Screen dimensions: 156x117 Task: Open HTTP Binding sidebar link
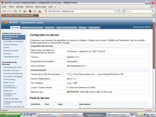pyautogui.click(x=9, y=80)
